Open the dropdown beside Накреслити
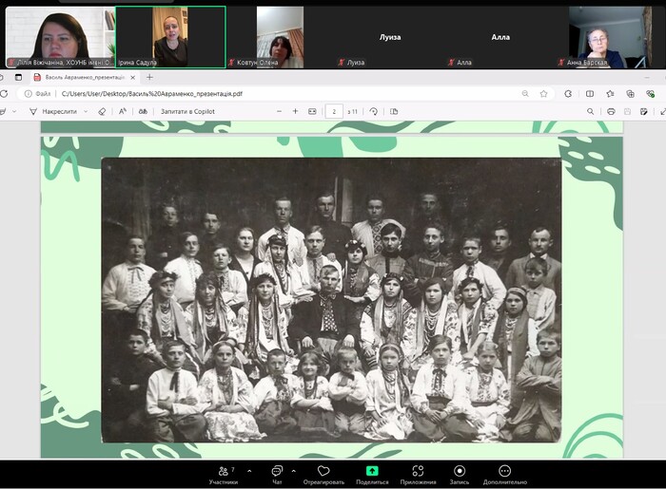666x489 pixels. pyautogui.click(x=86, y=111)
